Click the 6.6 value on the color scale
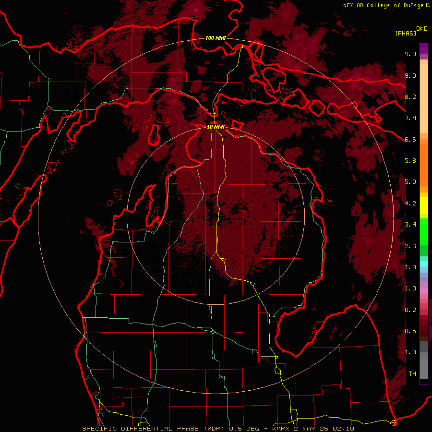Viewport: 432px width, 432px height. pyautogui.click(x=410, y=139)
